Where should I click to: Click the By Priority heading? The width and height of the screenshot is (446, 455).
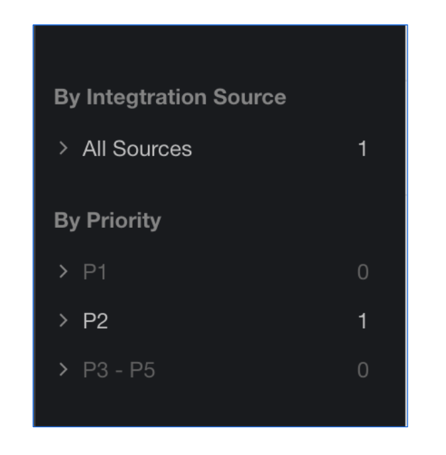108,221
